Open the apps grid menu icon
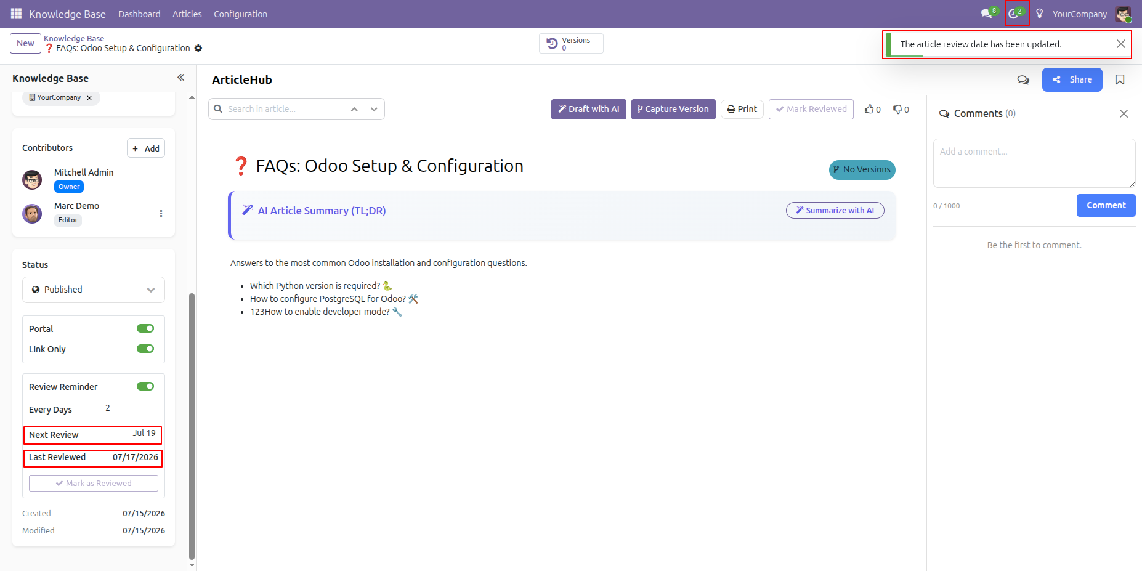This screenshot has width=1142, height=571. [x=16, y=14]
